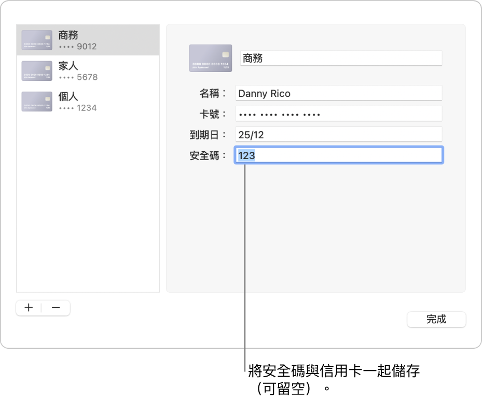
Task: Click the 到期日 field showing 25/12
Action: [339, 134]
